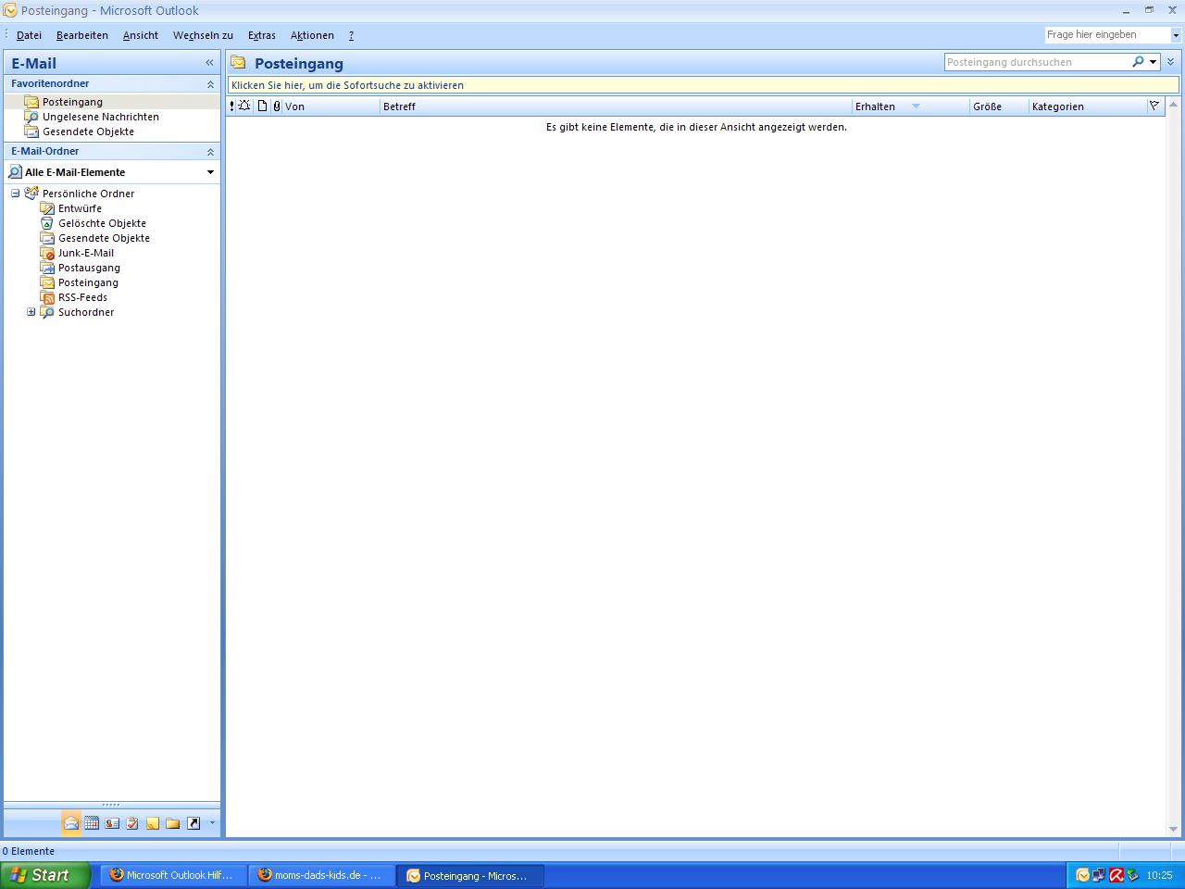Image resolution: width=1185 pixels, height=889 pixels.
Task: Open the Windows Start button
Action: pyautogui.click(x=45, y=875)
